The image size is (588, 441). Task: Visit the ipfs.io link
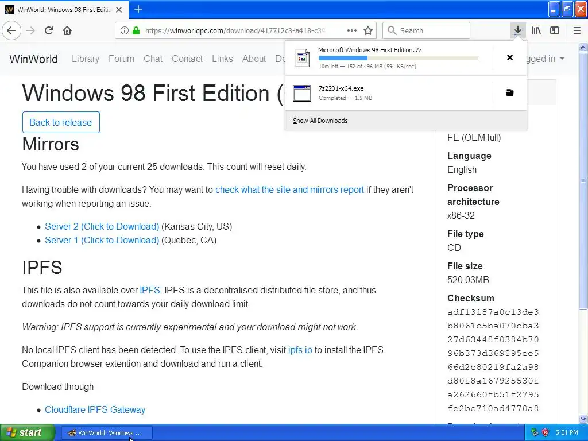point(300,350)
